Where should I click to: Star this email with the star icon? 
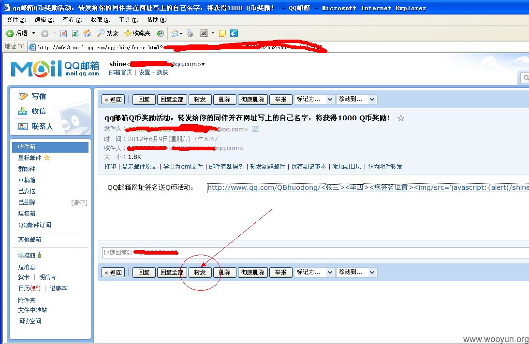pos(401,118)
